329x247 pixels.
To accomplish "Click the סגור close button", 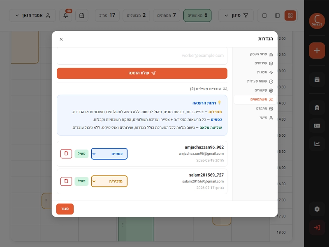I will tap(65, 209).
